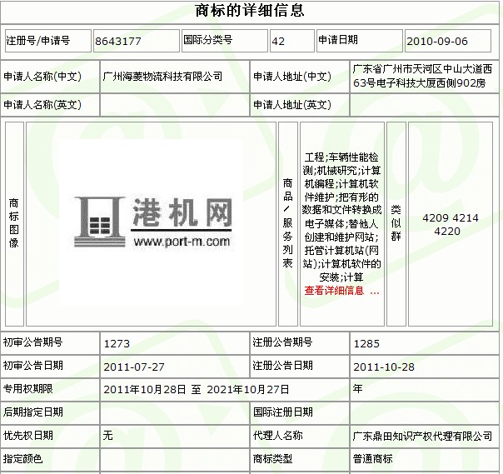Select similar group codes 4209 4214 4220
The height and width of the screenshot is (474, 503).
(450, 224)
